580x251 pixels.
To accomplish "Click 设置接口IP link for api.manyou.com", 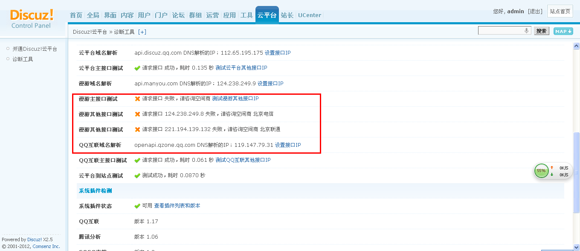I will click(x=270, y=84).
